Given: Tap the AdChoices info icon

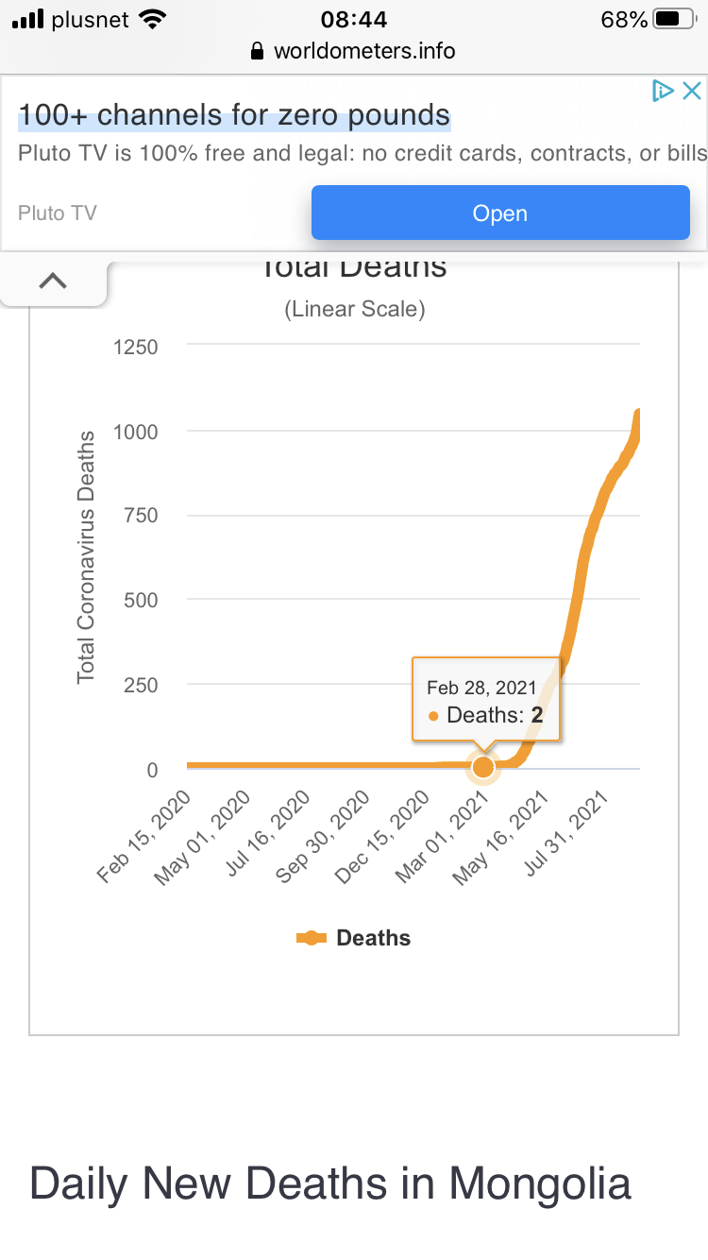Looking at the screenshot, I should (663, 91).
